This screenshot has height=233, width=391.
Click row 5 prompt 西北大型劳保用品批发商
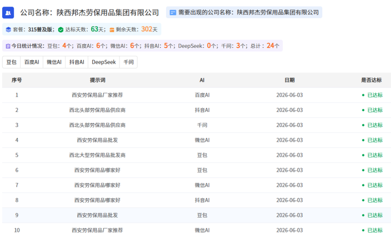[97, 155]
